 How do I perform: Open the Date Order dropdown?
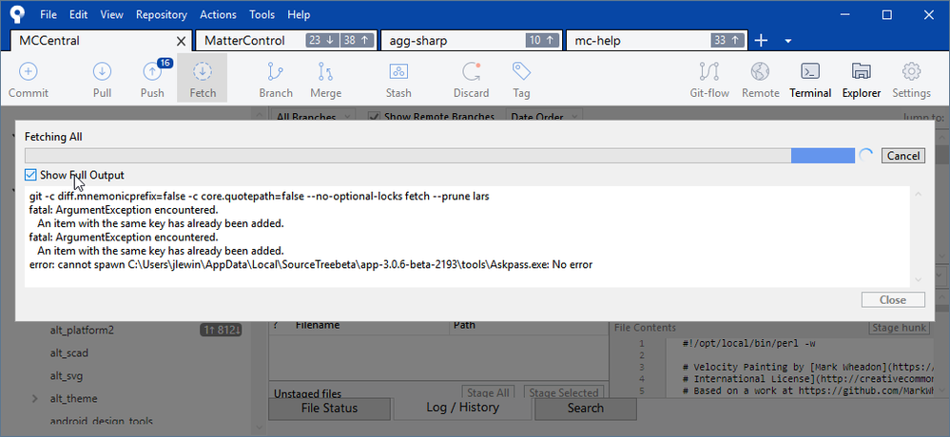point(545,117)
